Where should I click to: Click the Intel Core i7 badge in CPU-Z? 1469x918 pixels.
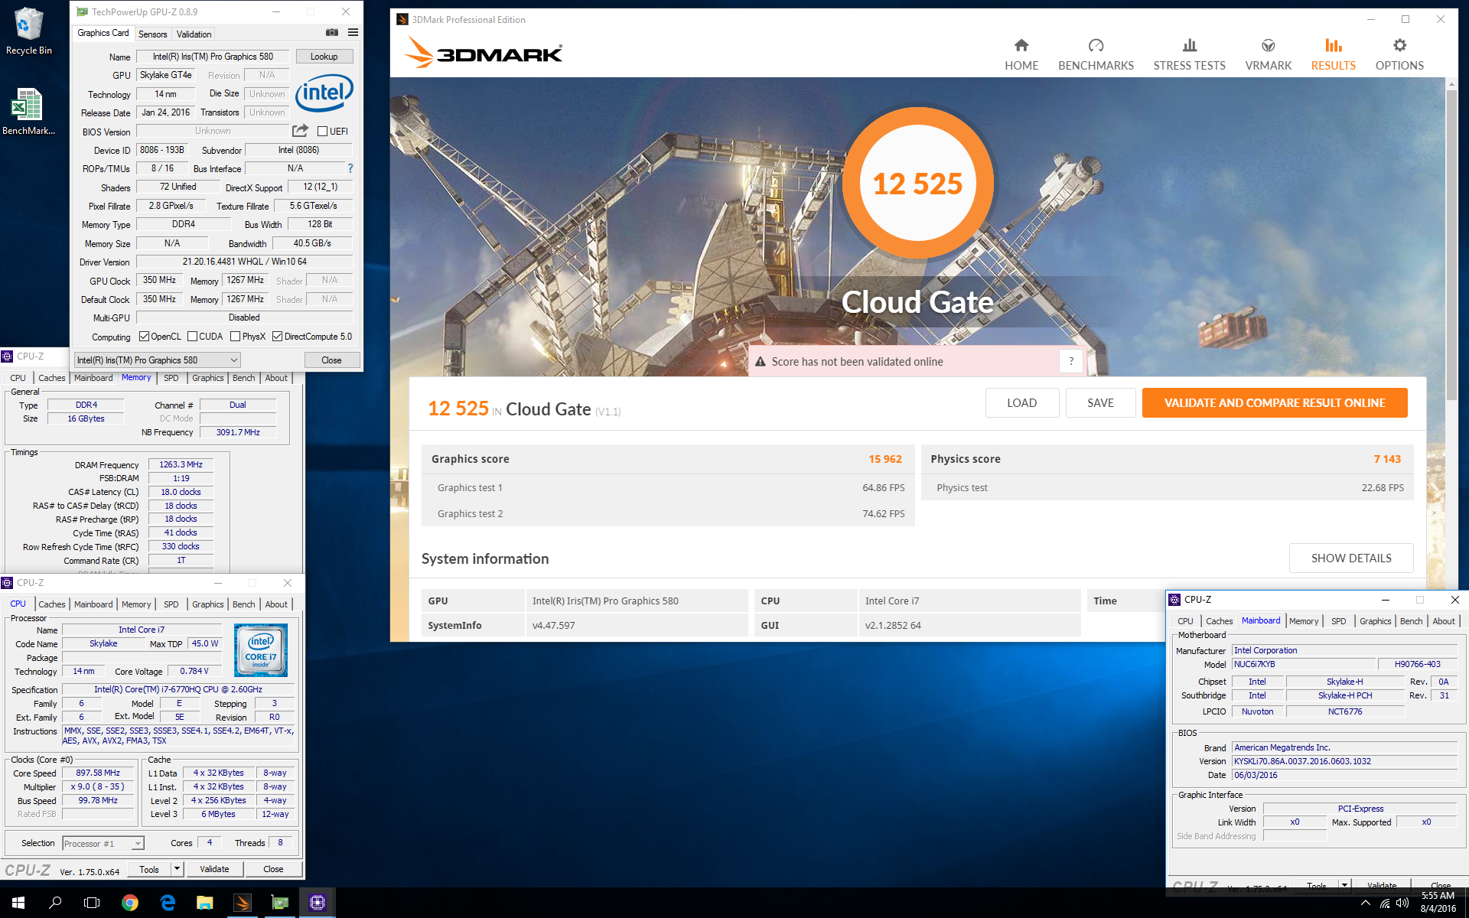click(x=261, y=650)
